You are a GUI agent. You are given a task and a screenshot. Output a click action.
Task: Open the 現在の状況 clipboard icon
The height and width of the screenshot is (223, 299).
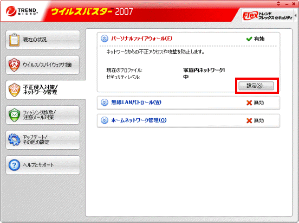14,40
